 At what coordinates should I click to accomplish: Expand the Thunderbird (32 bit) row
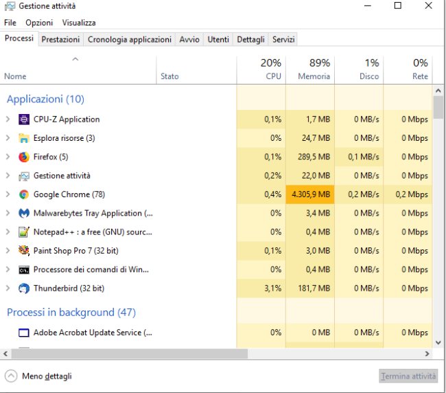pos(8,289)
